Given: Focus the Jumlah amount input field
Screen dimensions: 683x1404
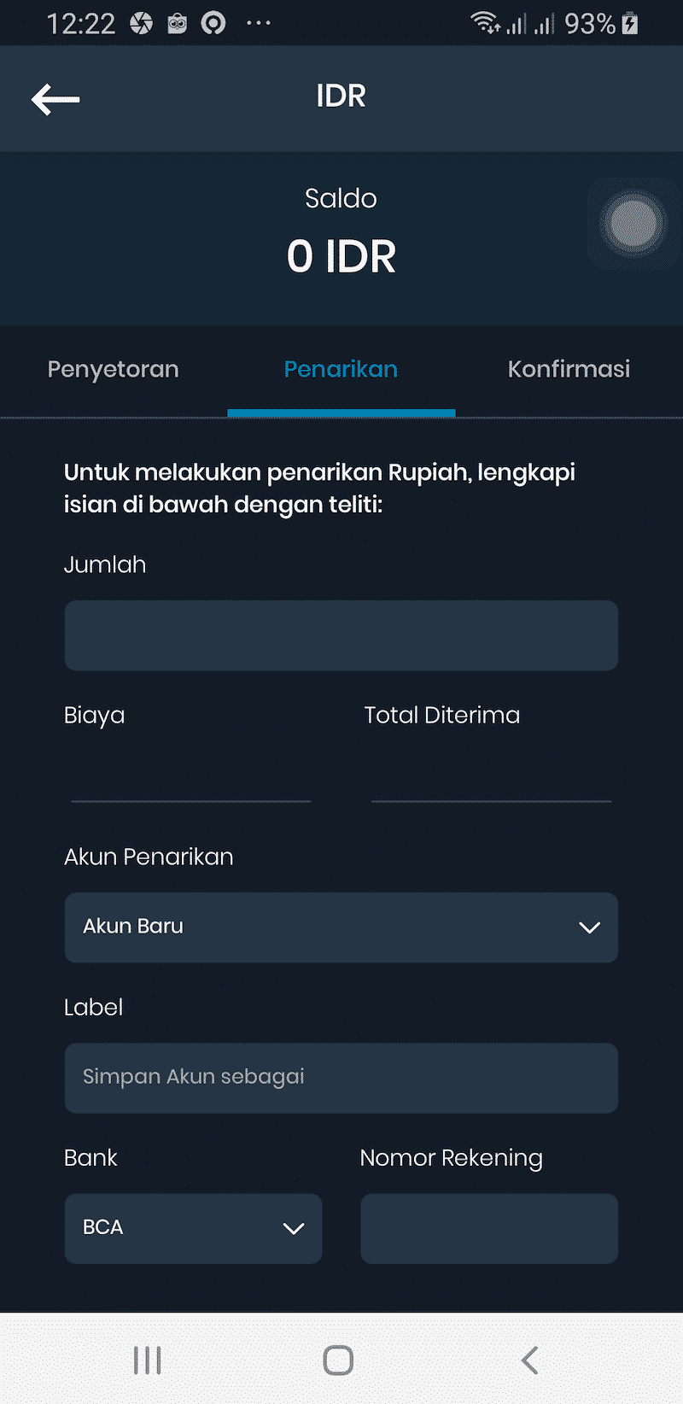Looking at the screenshot, I should click(341, 635).
